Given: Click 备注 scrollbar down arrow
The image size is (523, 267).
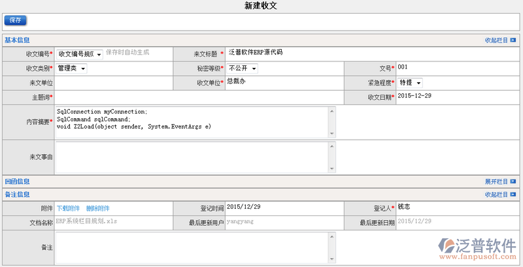Looking at the screenshot, I should (x=332, y=259).
